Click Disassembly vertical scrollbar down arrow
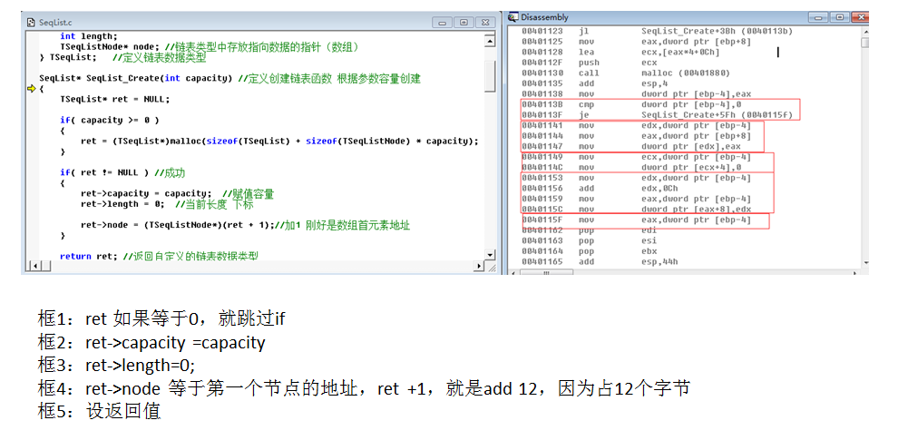The height and width of the screenshot is (440, 908). 865,263
